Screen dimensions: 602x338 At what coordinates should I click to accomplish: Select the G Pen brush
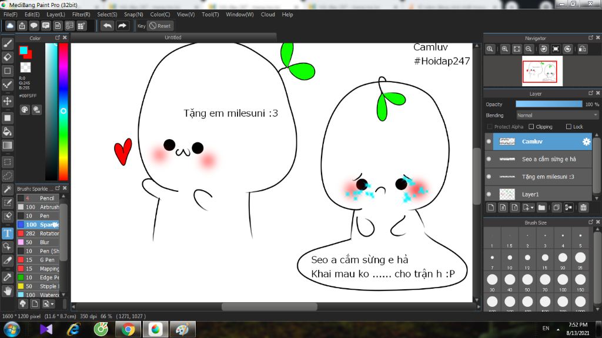pos(38,260)
